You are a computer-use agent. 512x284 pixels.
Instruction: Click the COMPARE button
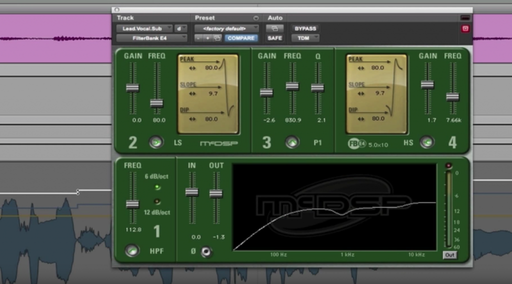pos(241,38)
